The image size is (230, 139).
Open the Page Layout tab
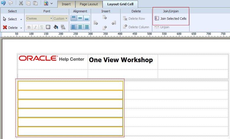point(89,4)
